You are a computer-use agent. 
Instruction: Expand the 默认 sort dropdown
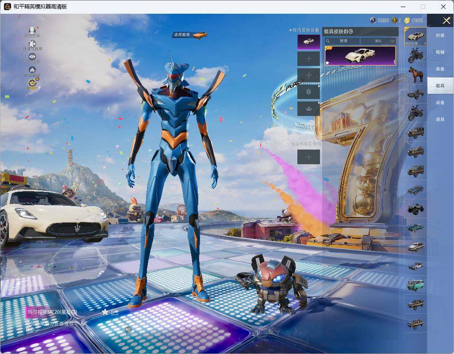(x=378, y=41)
